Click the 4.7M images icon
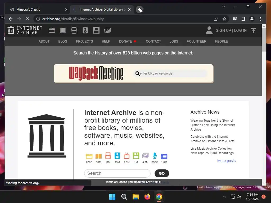This screenshot has width=271, height=203. [145, 156]
